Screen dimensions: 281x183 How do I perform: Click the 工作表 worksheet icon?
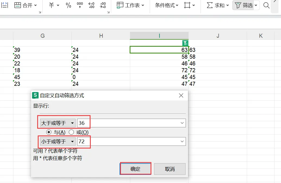120,5
